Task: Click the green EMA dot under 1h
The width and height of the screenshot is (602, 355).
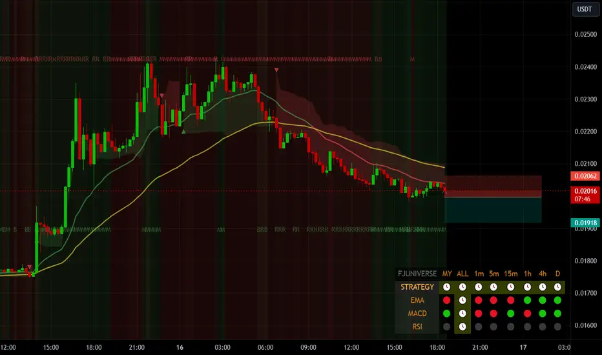Action: pos(528,300)
